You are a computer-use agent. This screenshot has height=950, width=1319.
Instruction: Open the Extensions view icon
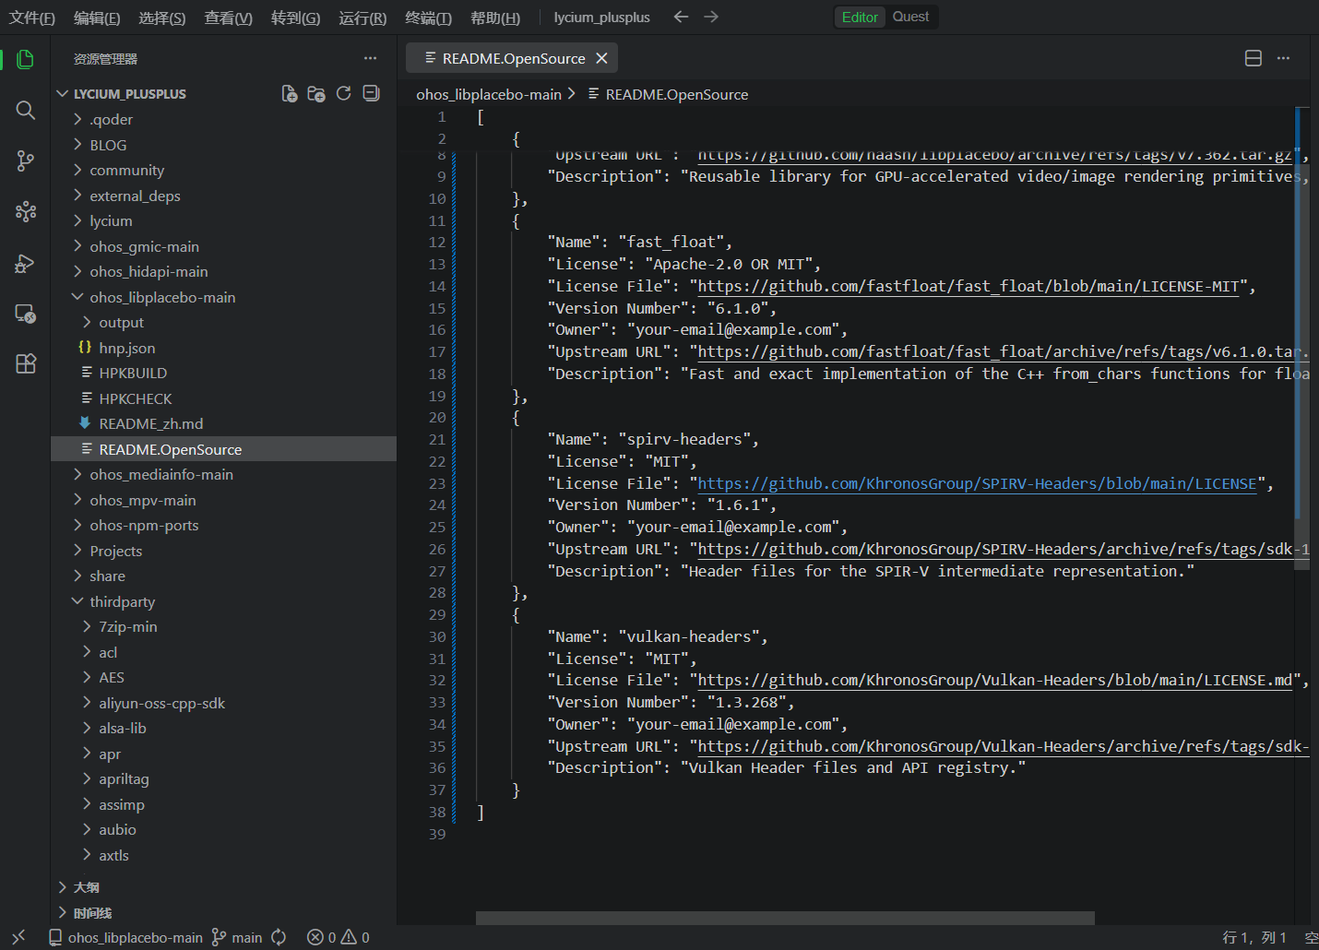coord(26,363)
